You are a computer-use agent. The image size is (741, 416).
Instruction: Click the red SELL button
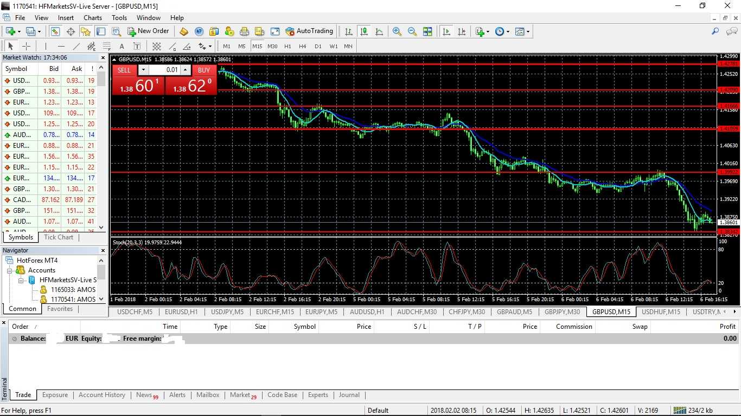(124, 70)
